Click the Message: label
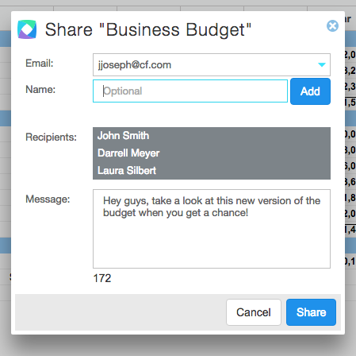356x356 pixels. (48, 199)
